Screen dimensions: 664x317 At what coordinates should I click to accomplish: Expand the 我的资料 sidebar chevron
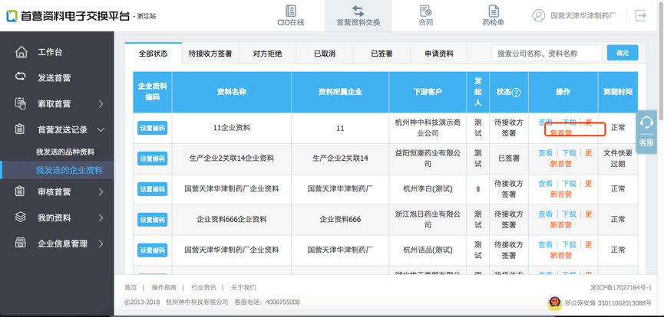101,218
